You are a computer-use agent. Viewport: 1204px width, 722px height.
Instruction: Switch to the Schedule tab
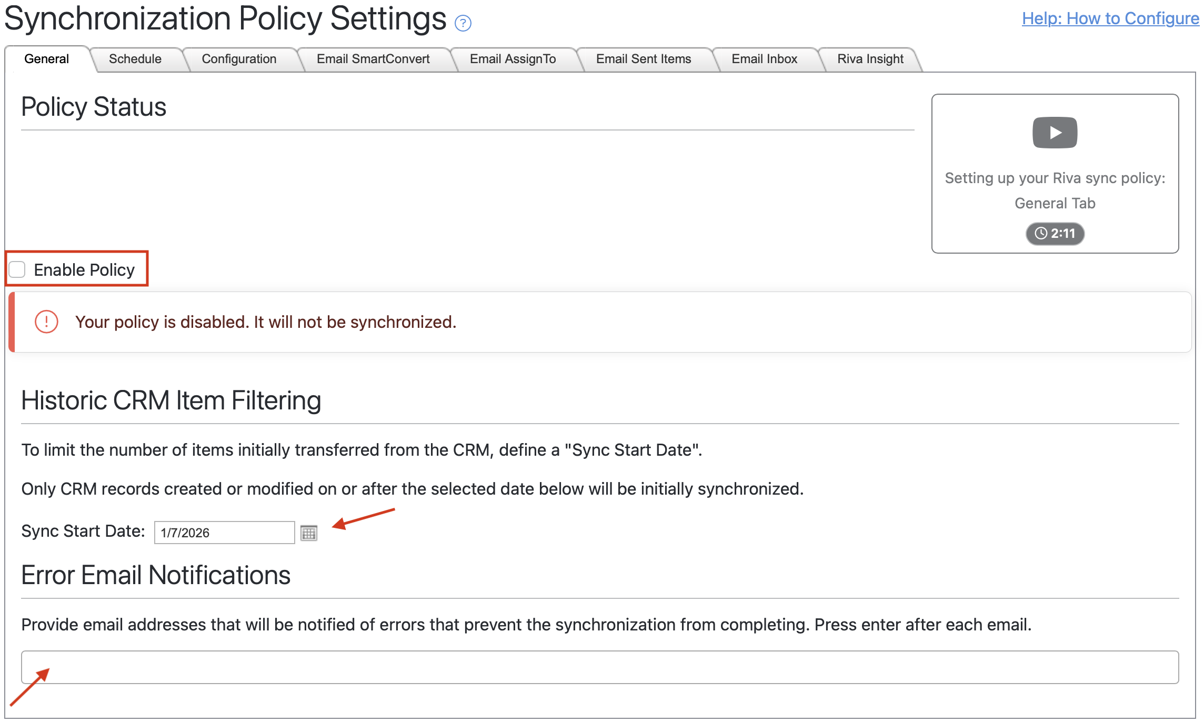[x=135, y=59]
